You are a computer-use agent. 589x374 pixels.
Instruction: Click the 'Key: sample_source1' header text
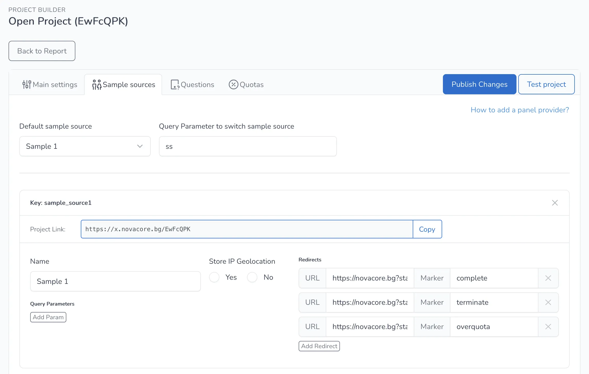pyautogui.click(x=61, y=203)
